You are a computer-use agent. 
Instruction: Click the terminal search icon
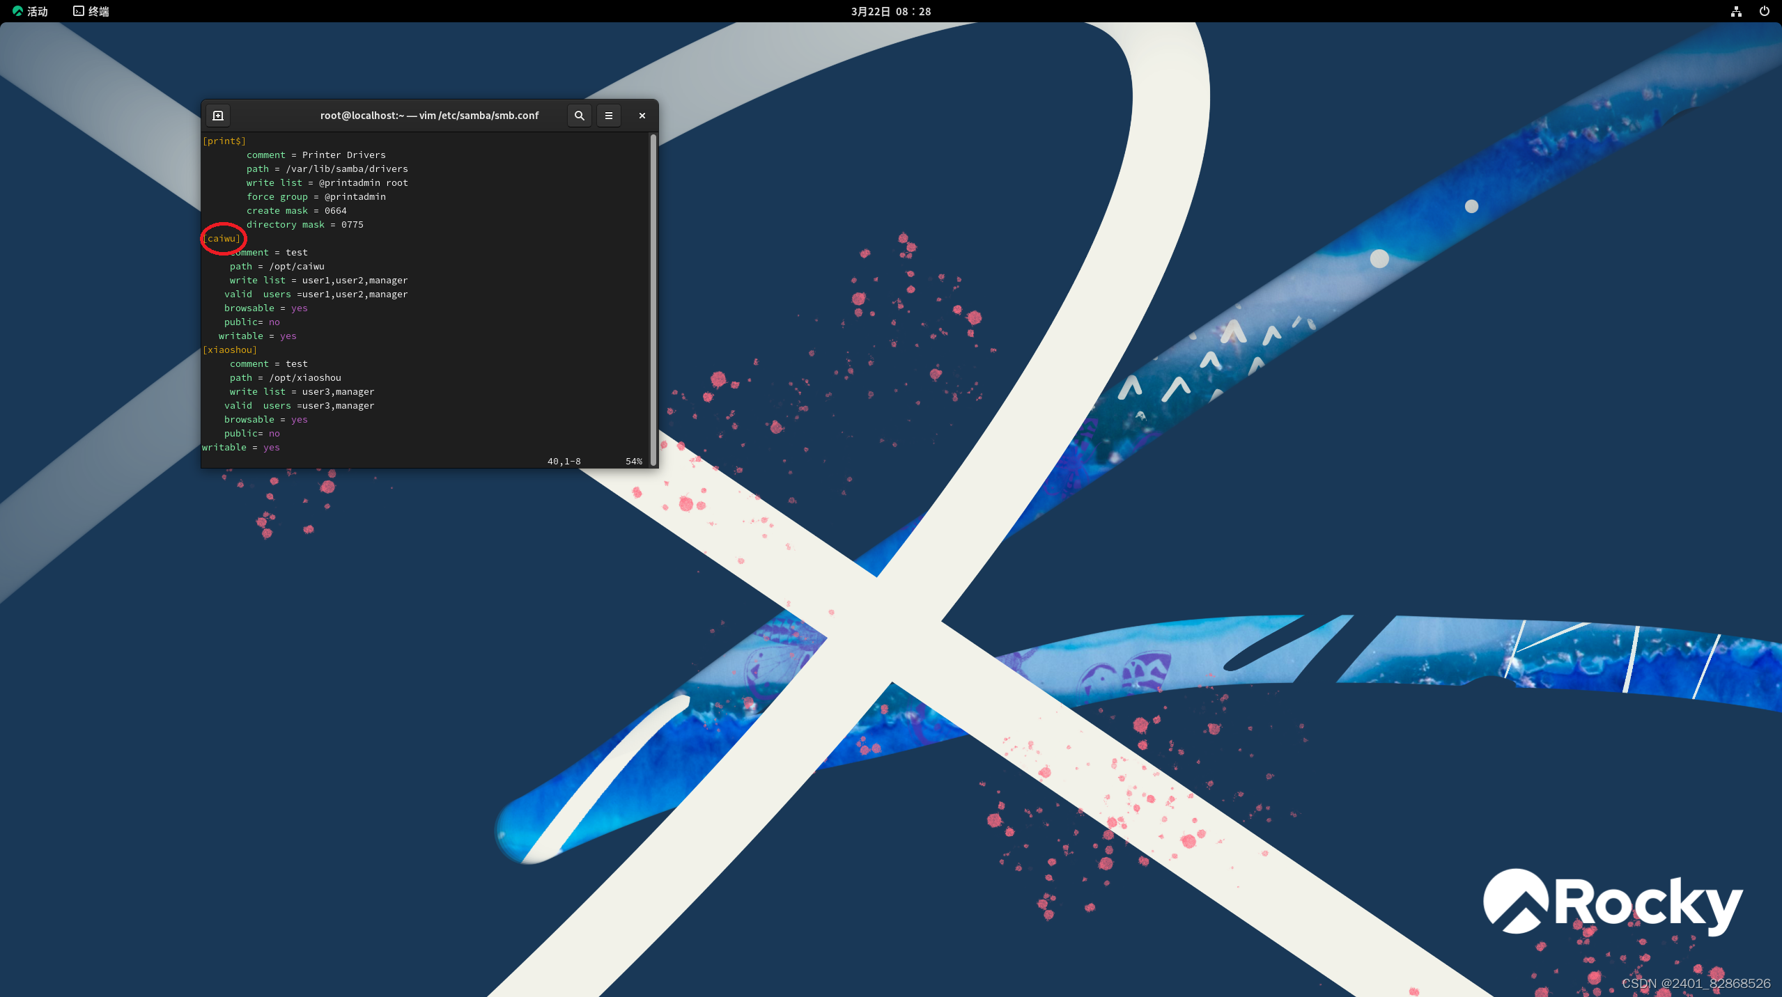click(579, 116)
